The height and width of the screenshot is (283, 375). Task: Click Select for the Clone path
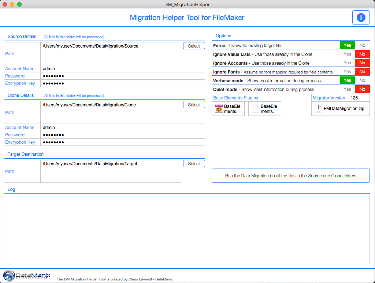pos(194,105)
